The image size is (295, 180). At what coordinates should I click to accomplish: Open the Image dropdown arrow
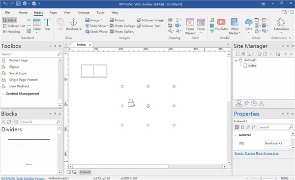click(x=101, y=20)
